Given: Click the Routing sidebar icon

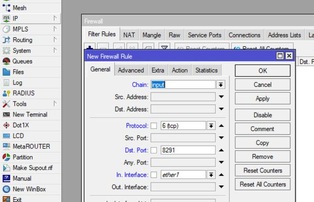Looking at the screenshot, I should point(6,40).
